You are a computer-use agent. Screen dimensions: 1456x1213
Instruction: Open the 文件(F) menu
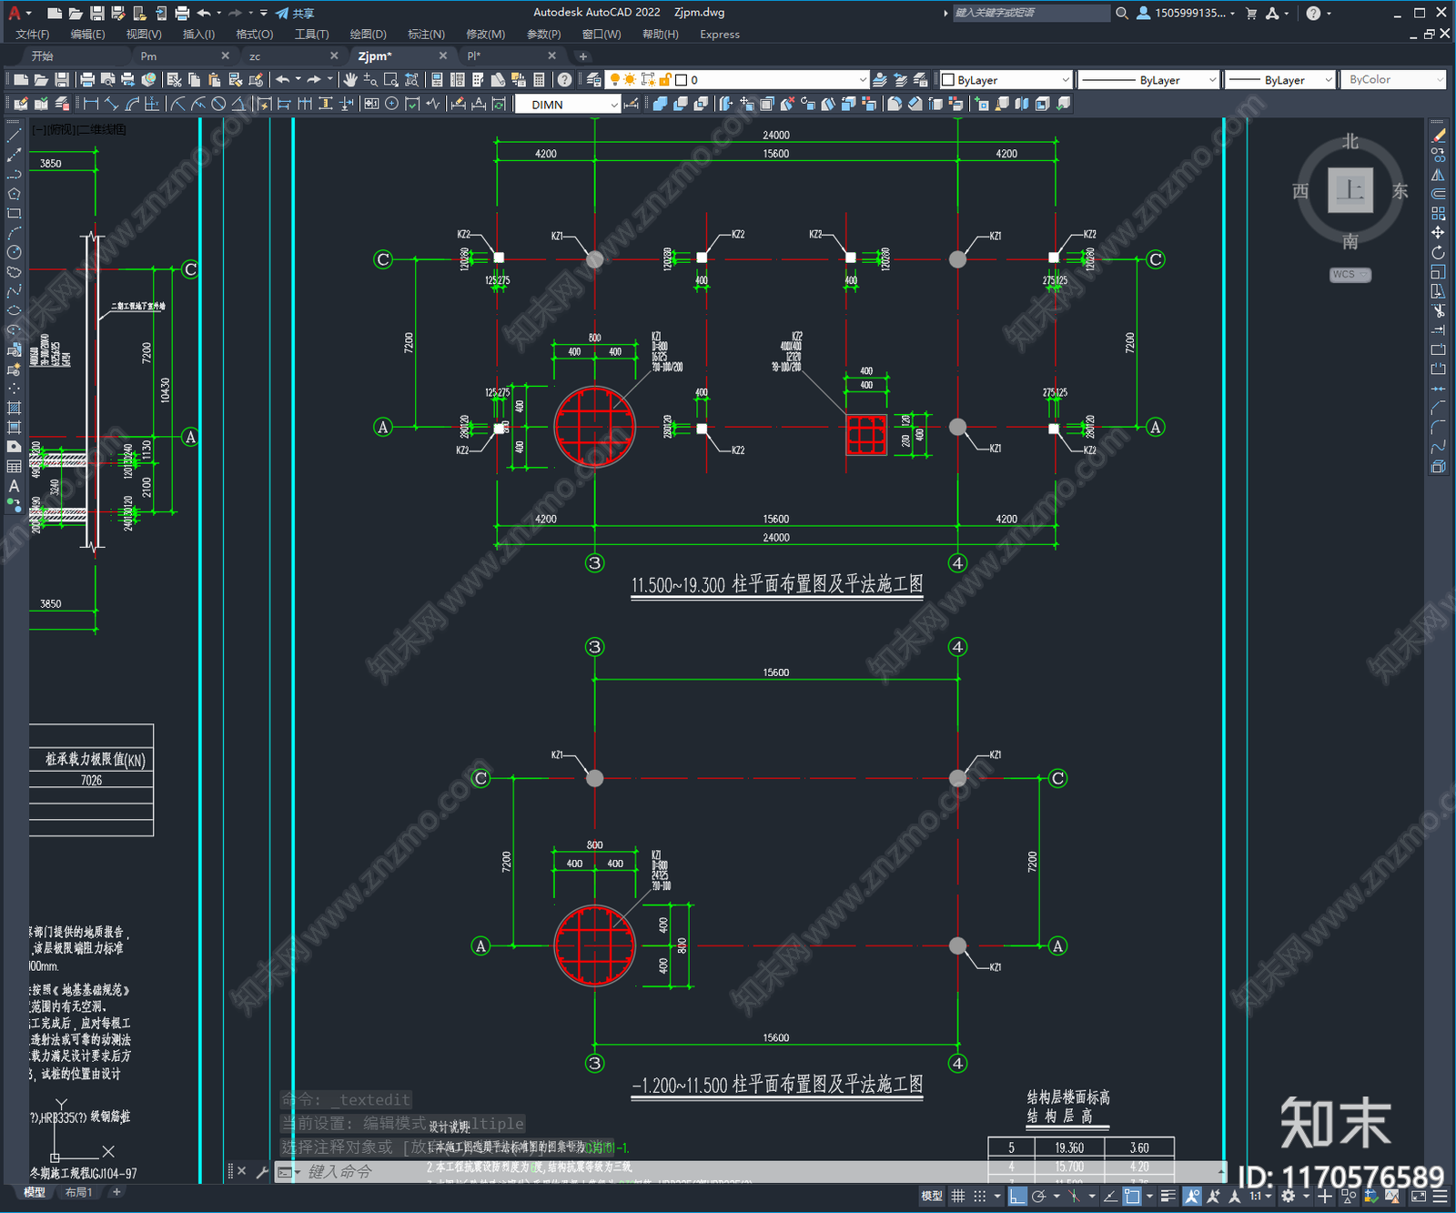click(x=33, y=34)
